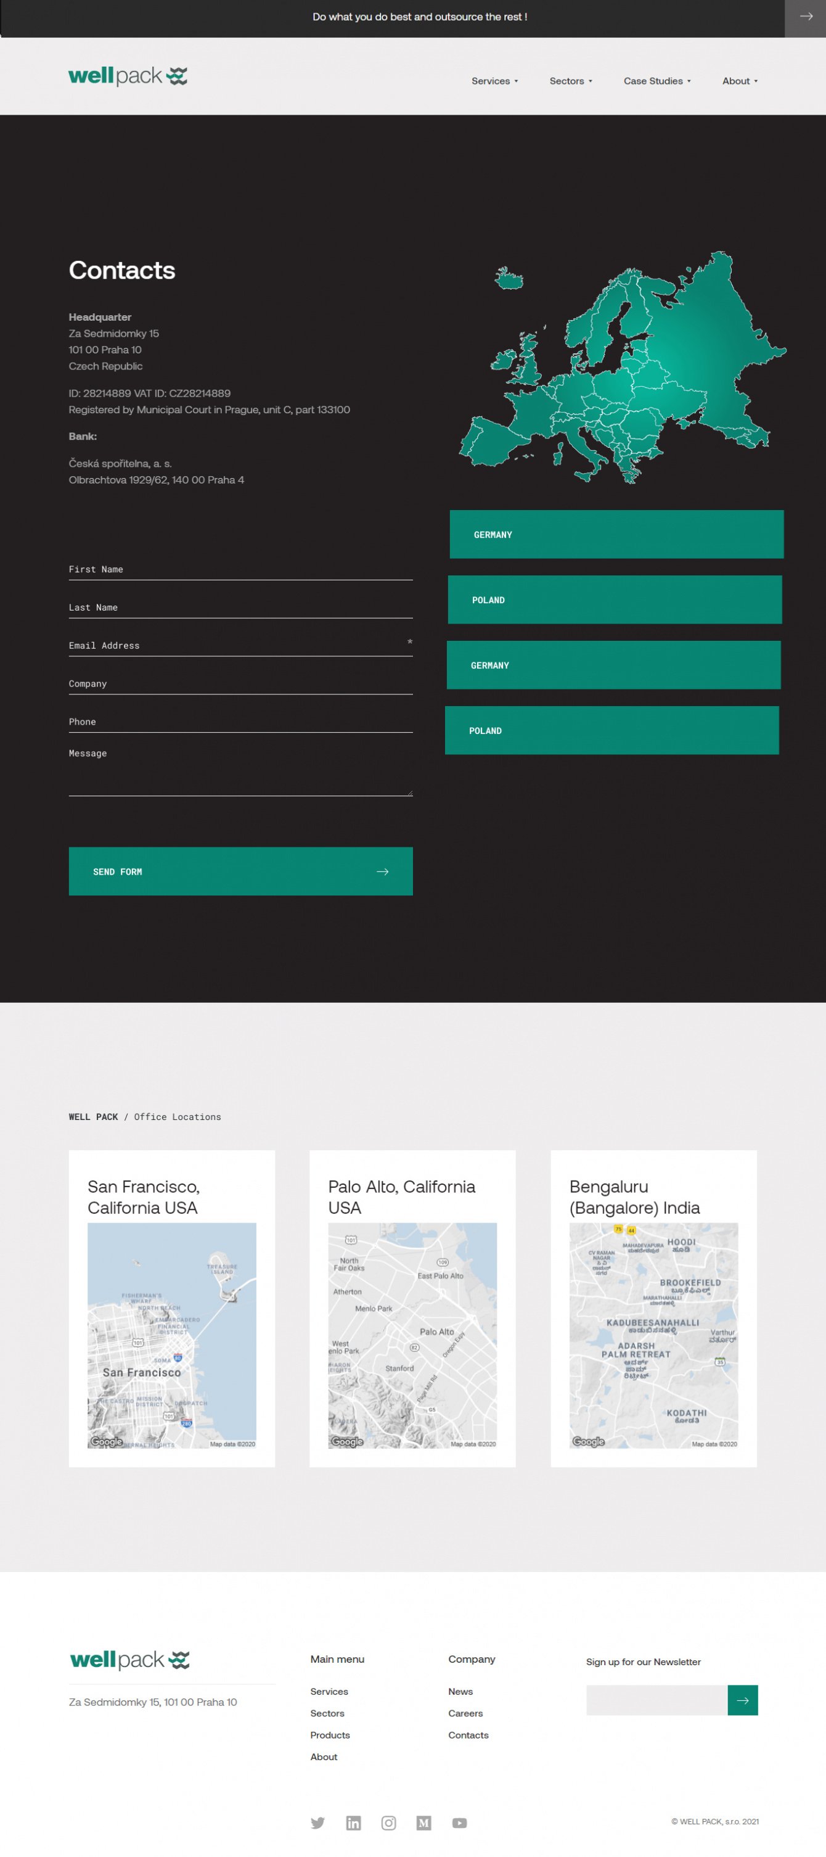Open the YouTube icon in the footer
This screenshot has height=1857, width=826.
pyautogui.click(x=459, y=1822)
